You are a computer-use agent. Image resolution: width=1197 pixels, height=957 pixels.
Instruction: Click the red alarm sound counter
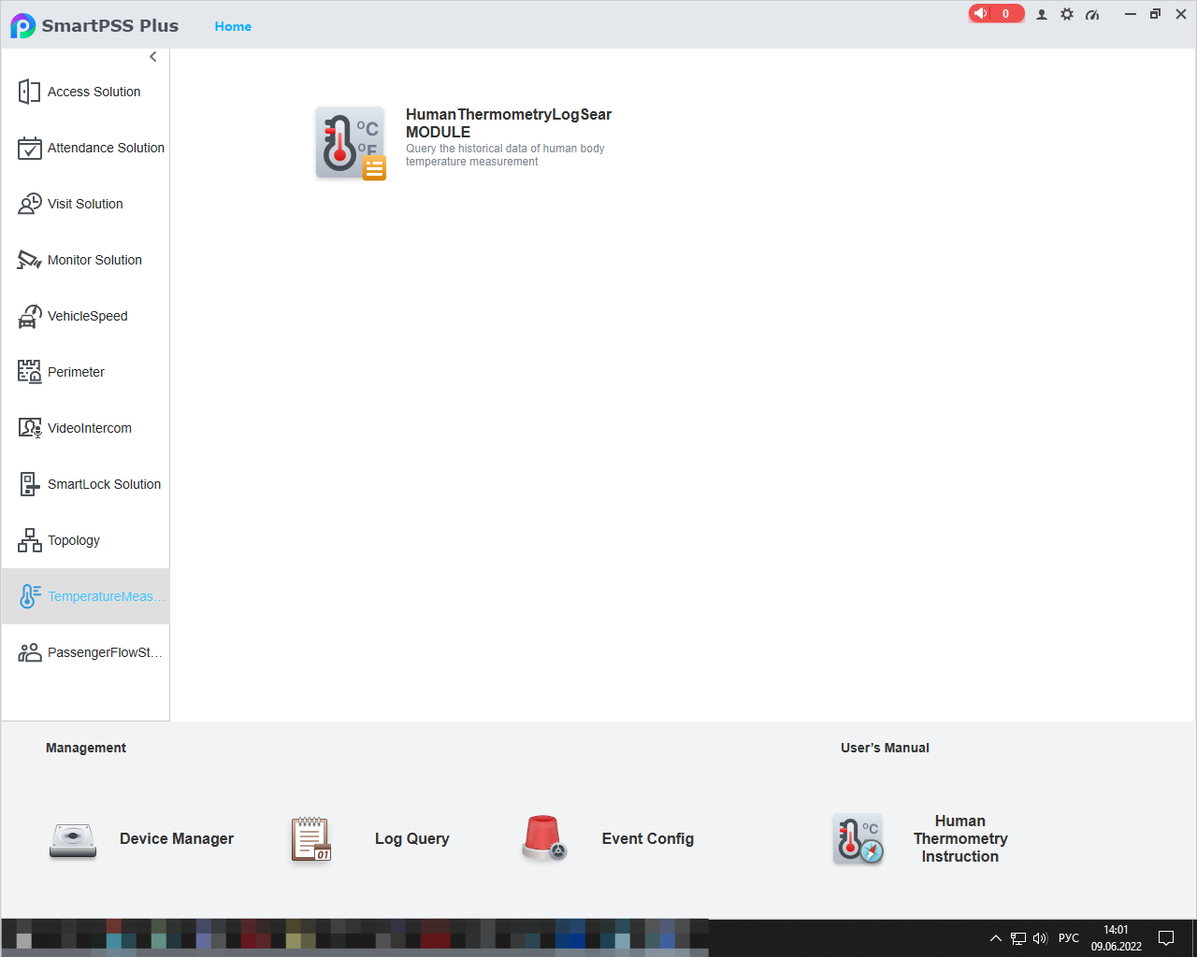pos(996,13)
